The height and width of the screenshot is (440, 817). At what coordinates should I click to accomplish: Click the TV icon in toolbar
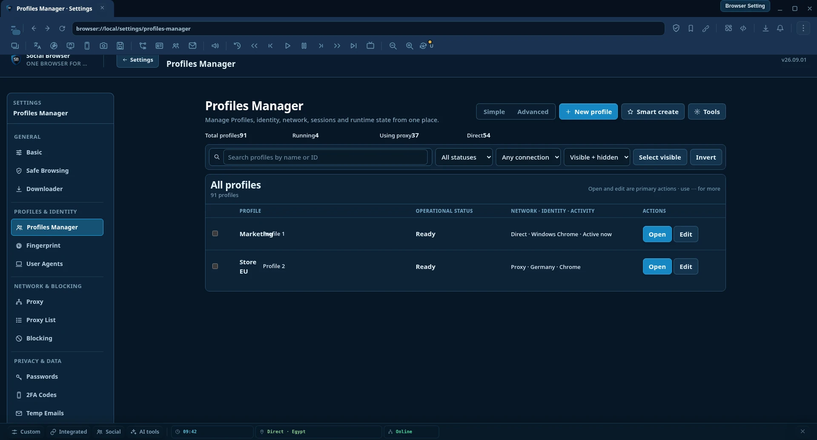[x=370, y=46]
